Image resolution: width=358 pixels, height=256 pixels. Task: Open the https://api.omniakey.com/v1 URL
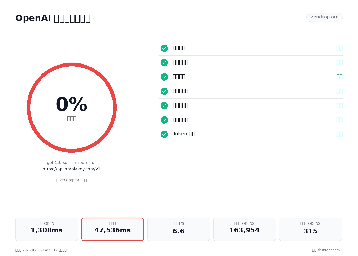[x=72, y=169]
